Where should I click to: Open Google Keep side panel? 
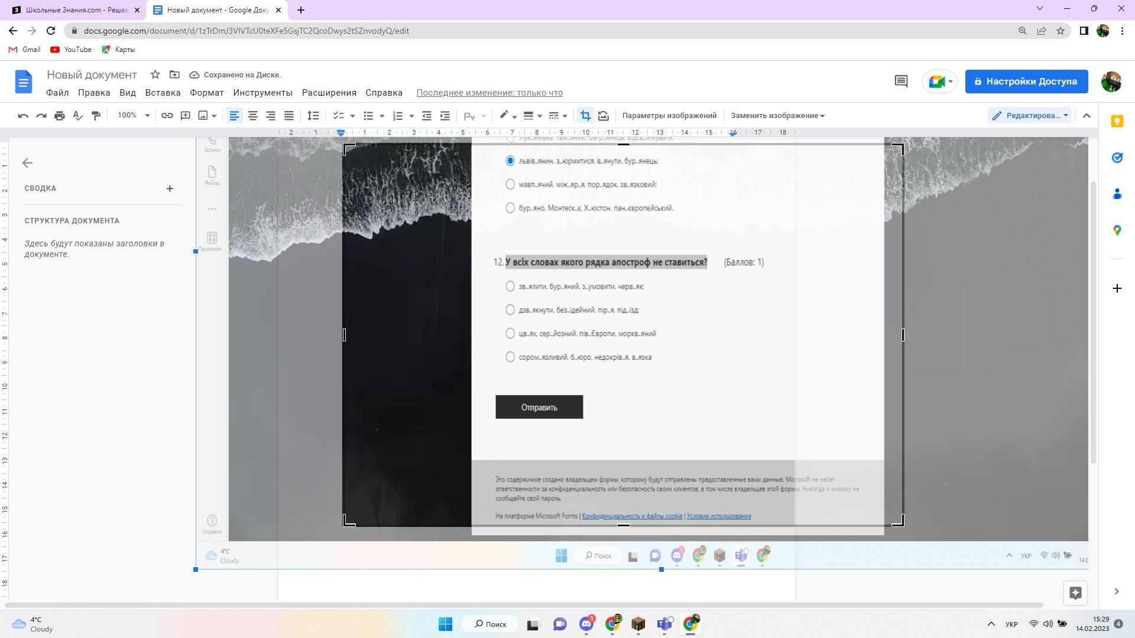[x=1117, y=121]
